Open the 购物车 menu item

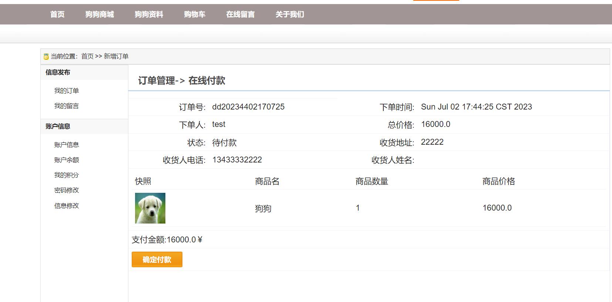coord(195,14)
